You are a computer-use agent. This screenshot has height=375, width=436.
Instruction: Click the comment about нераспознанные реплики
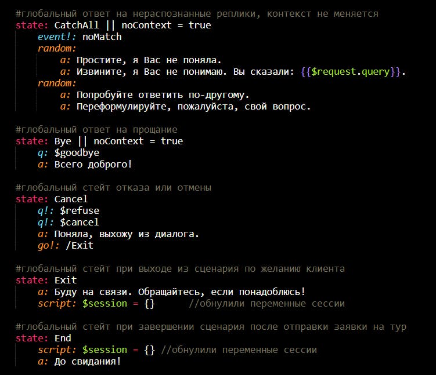pyautogui.click(x=197, y=13)
